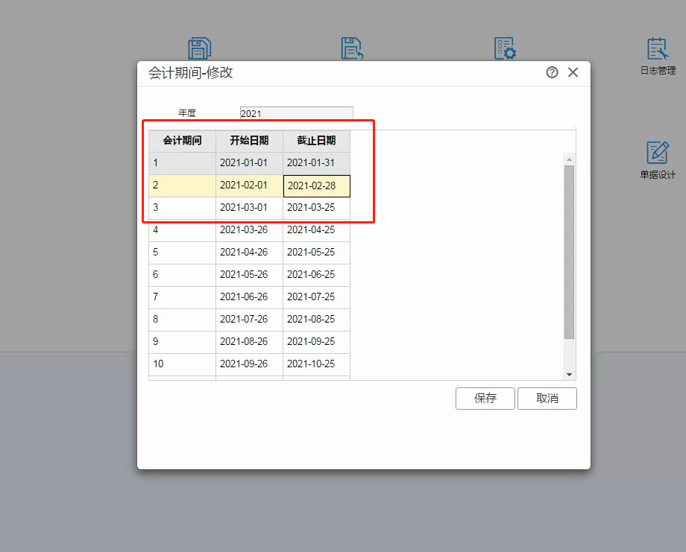Select end date cell 2021-09-25
Image resolution: width=686 pixels, height=552 pixels.
(316, 342)
